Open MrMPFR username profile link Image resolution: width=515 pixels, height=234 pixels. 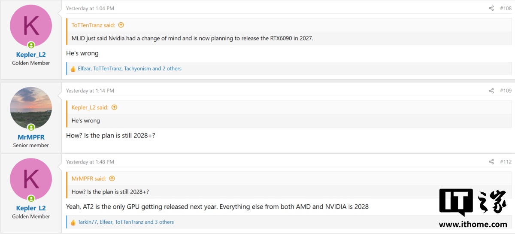click(x=31, y=137)
